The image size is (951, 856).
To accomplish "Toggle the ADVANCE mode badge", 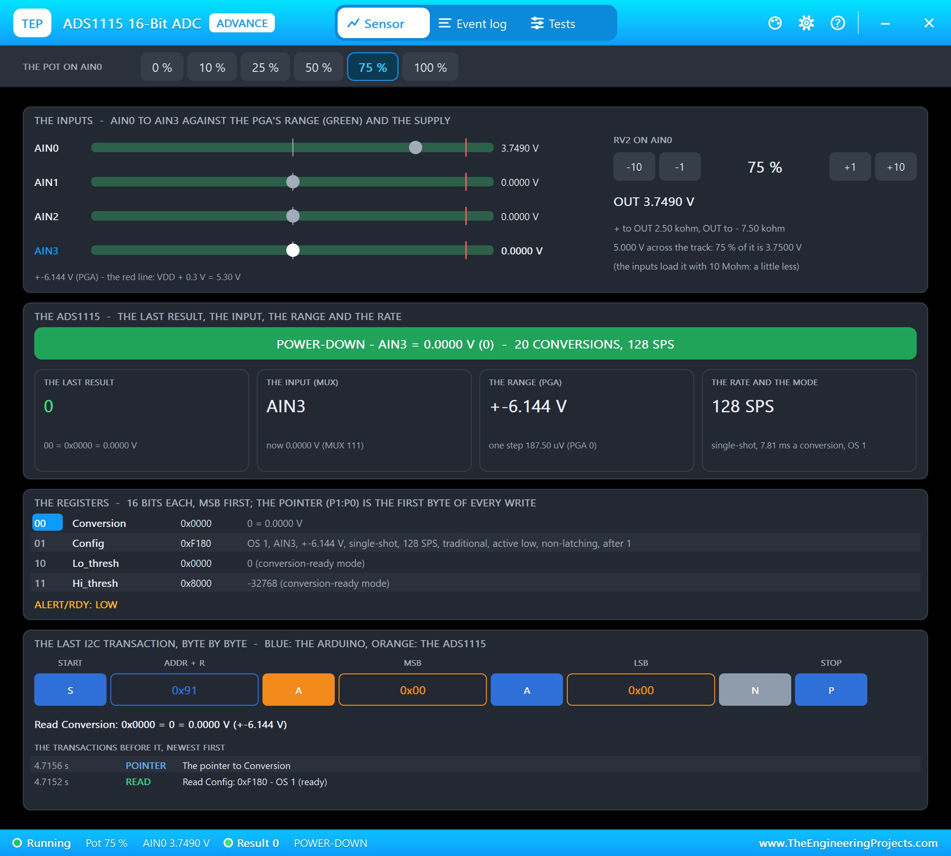I will (x=242, y=23).
